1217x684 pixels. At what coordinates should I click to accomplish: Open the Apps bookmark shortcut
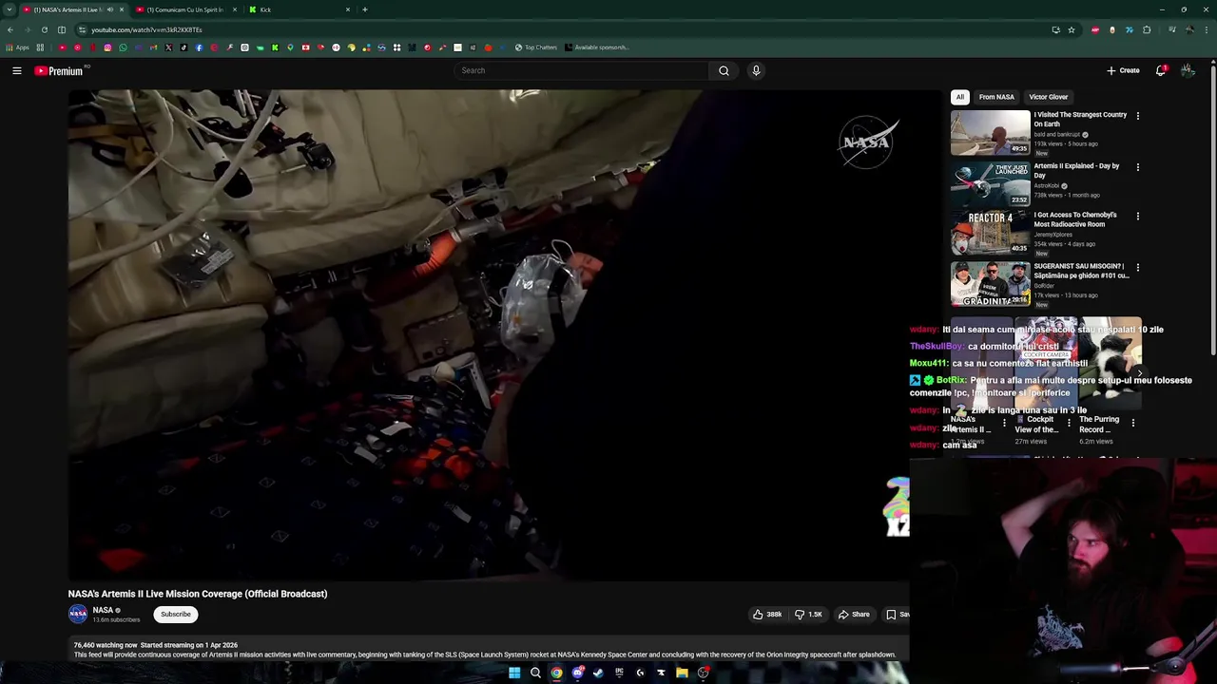pyautogui.click(x=19, y=47)
